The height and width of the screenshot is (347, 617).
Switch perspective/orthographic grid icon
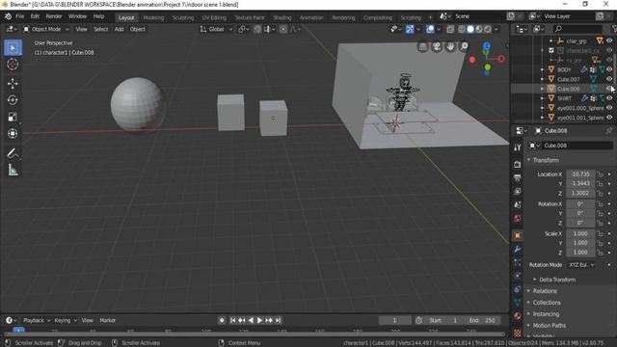click(x=423, y=46)
